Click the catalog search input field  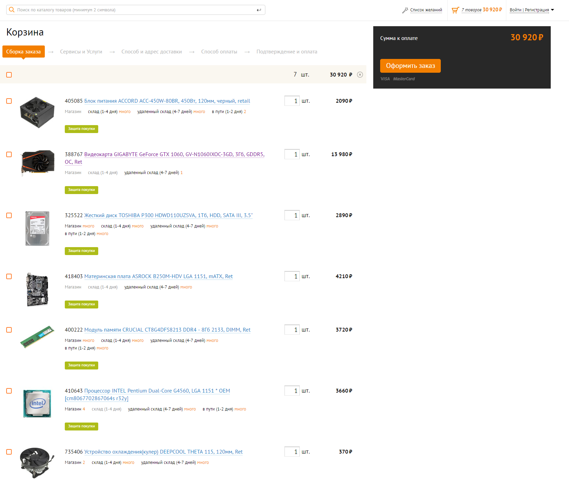point(135,10)
